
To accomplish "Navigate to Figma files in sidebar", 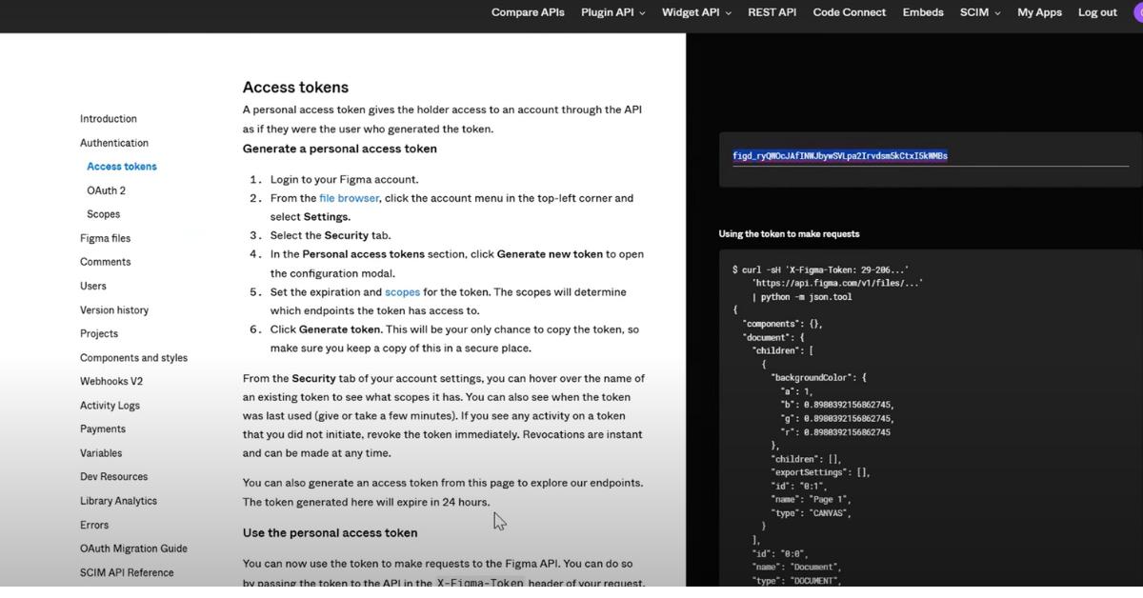I will (x=105, y=238).
